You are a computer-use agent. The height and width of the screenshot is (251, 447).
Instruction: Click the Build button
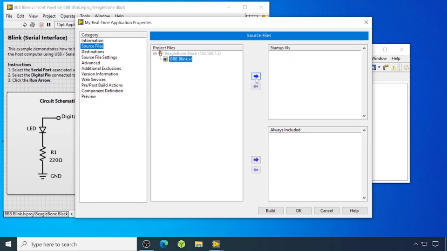pos(271,211)
